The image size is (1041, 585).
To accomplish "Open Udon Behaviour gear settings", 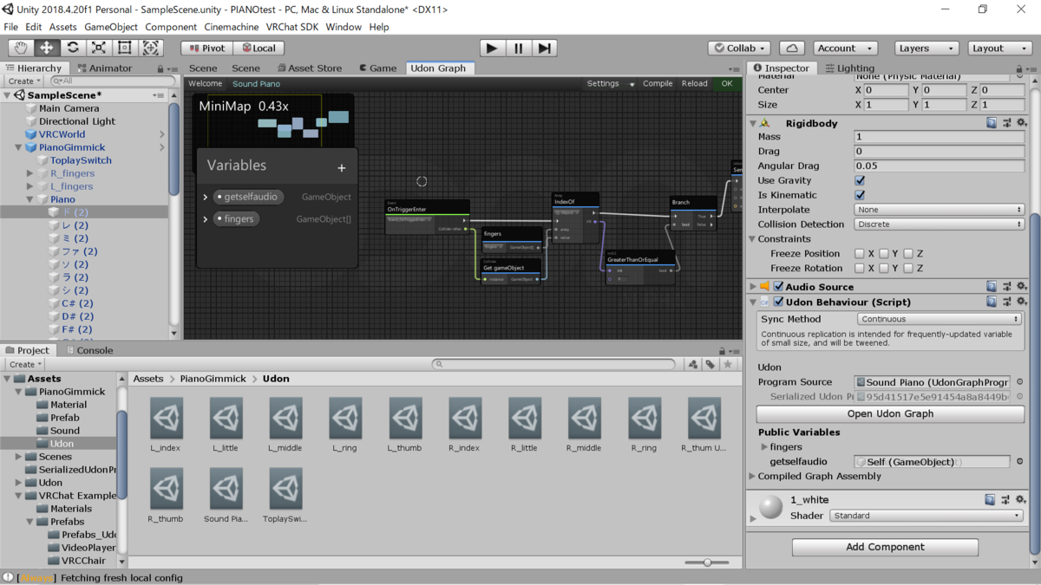I will 1021,302.
